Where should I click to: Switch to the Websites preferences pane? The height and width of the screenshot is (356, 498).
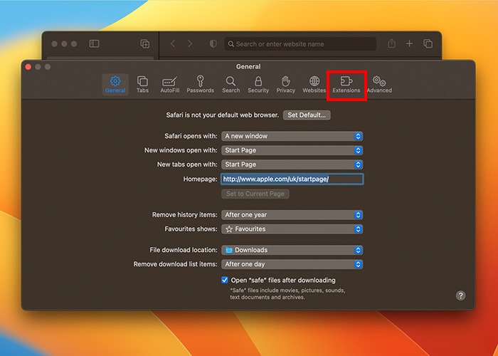314,85
